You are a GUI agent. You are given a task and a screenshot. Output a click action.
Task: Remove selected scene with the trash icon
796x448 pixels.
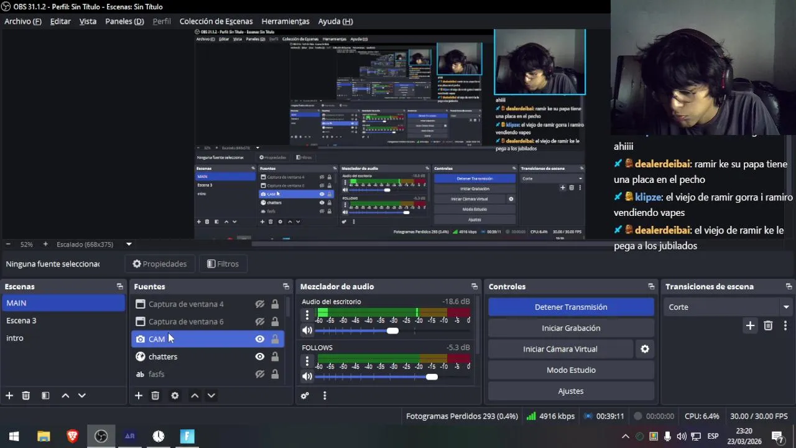point(26,395)
